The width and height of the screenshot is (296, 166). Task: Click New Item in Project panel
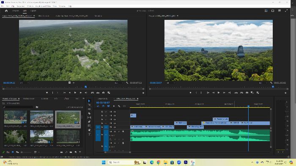(76, 152)
